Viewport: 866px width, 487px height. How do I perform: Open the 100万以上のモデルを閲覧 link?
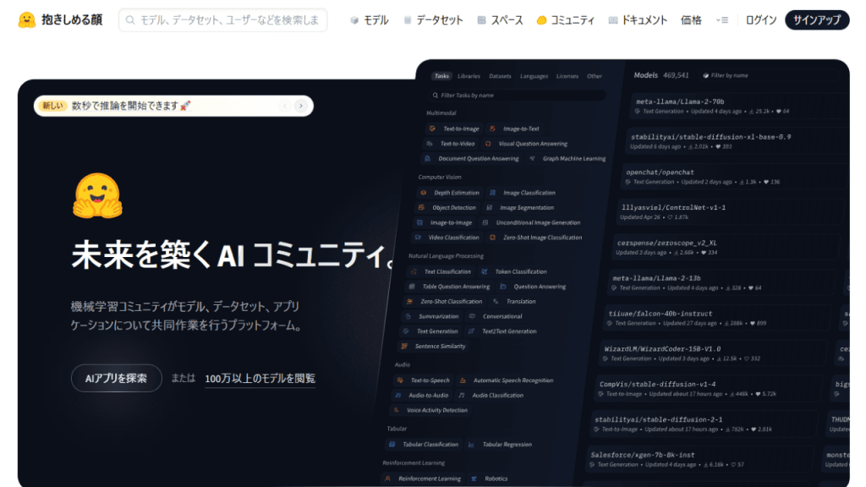coord(260,379)
